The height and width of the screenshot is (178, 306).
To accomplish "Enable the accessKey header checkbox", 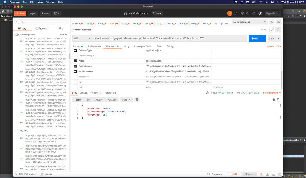I will [x=75, y=77].
